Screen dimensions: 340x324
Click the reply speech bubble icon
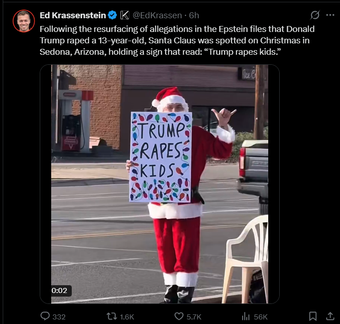(45, 316)
